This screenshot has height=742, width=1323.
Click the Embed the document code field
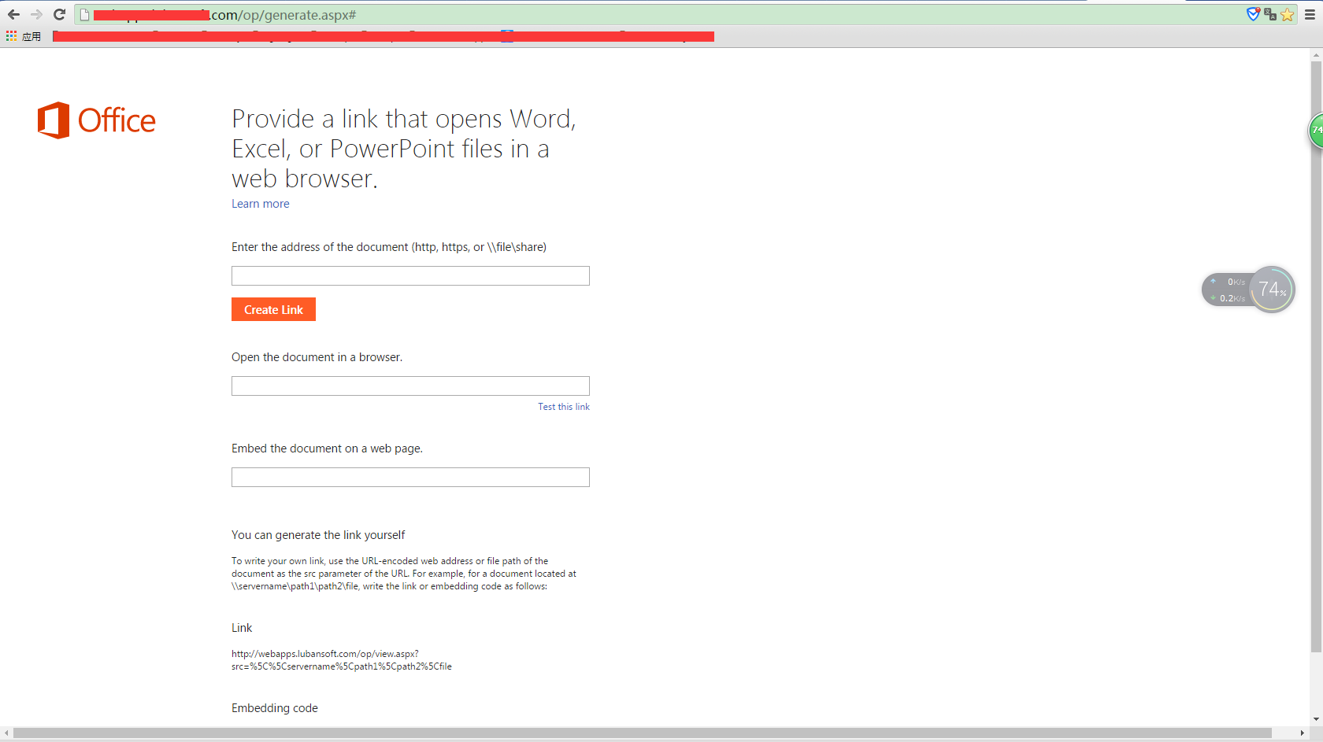pos(410,477)
